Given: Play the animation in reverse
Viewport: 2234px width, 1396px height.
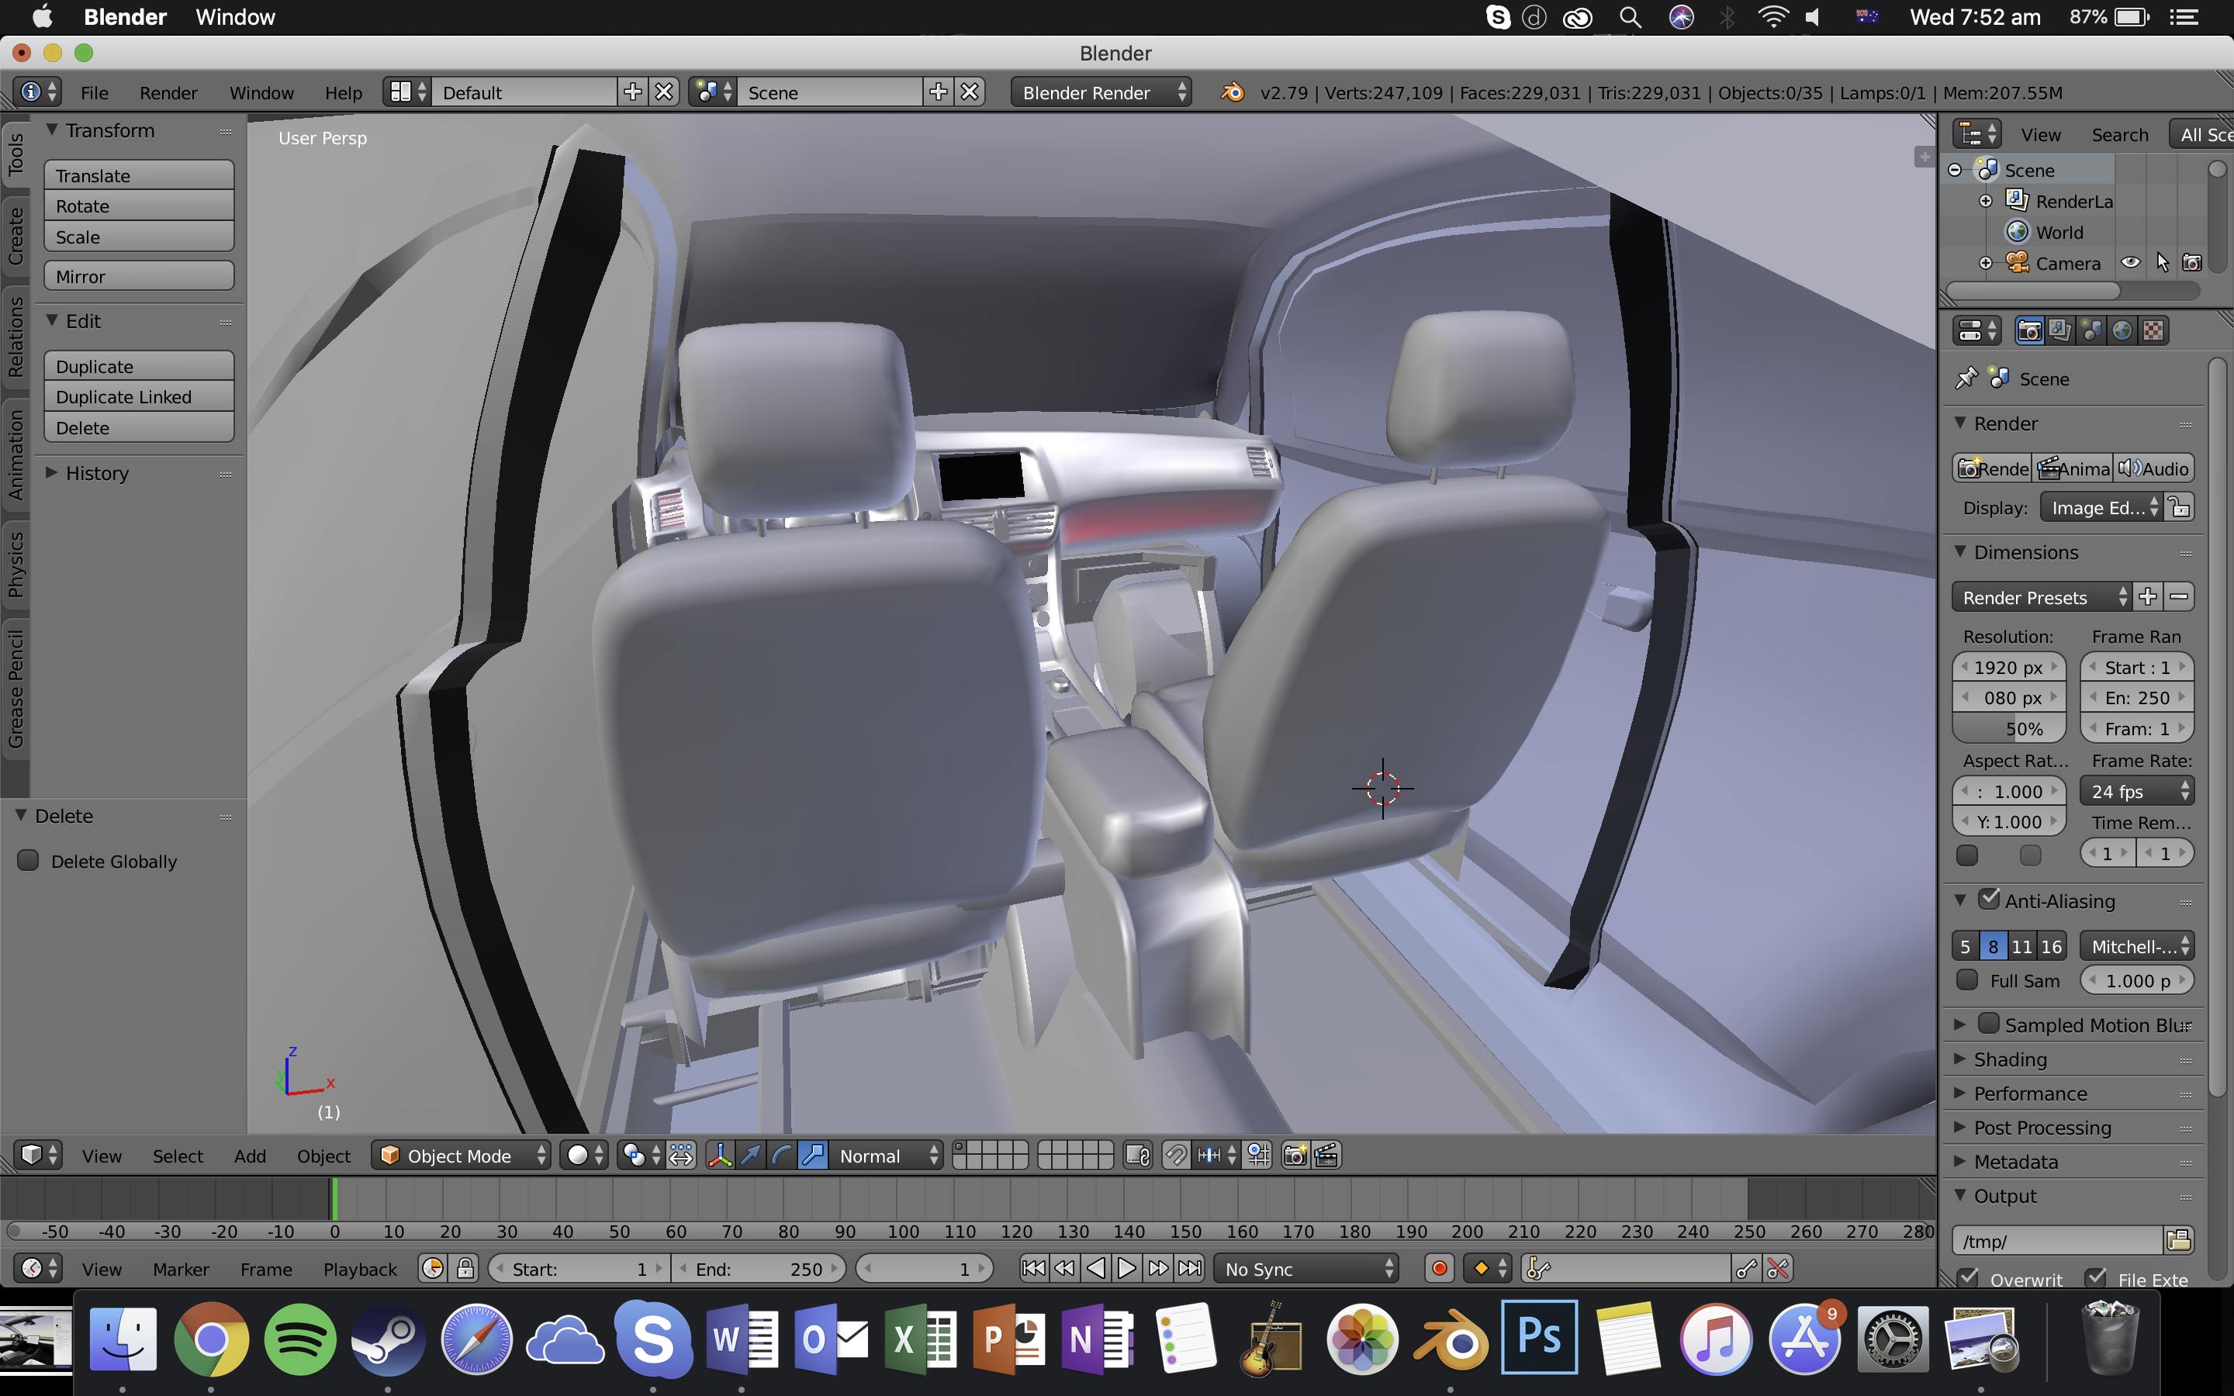Looking at the screenshot, I should coord(1096,1269).
